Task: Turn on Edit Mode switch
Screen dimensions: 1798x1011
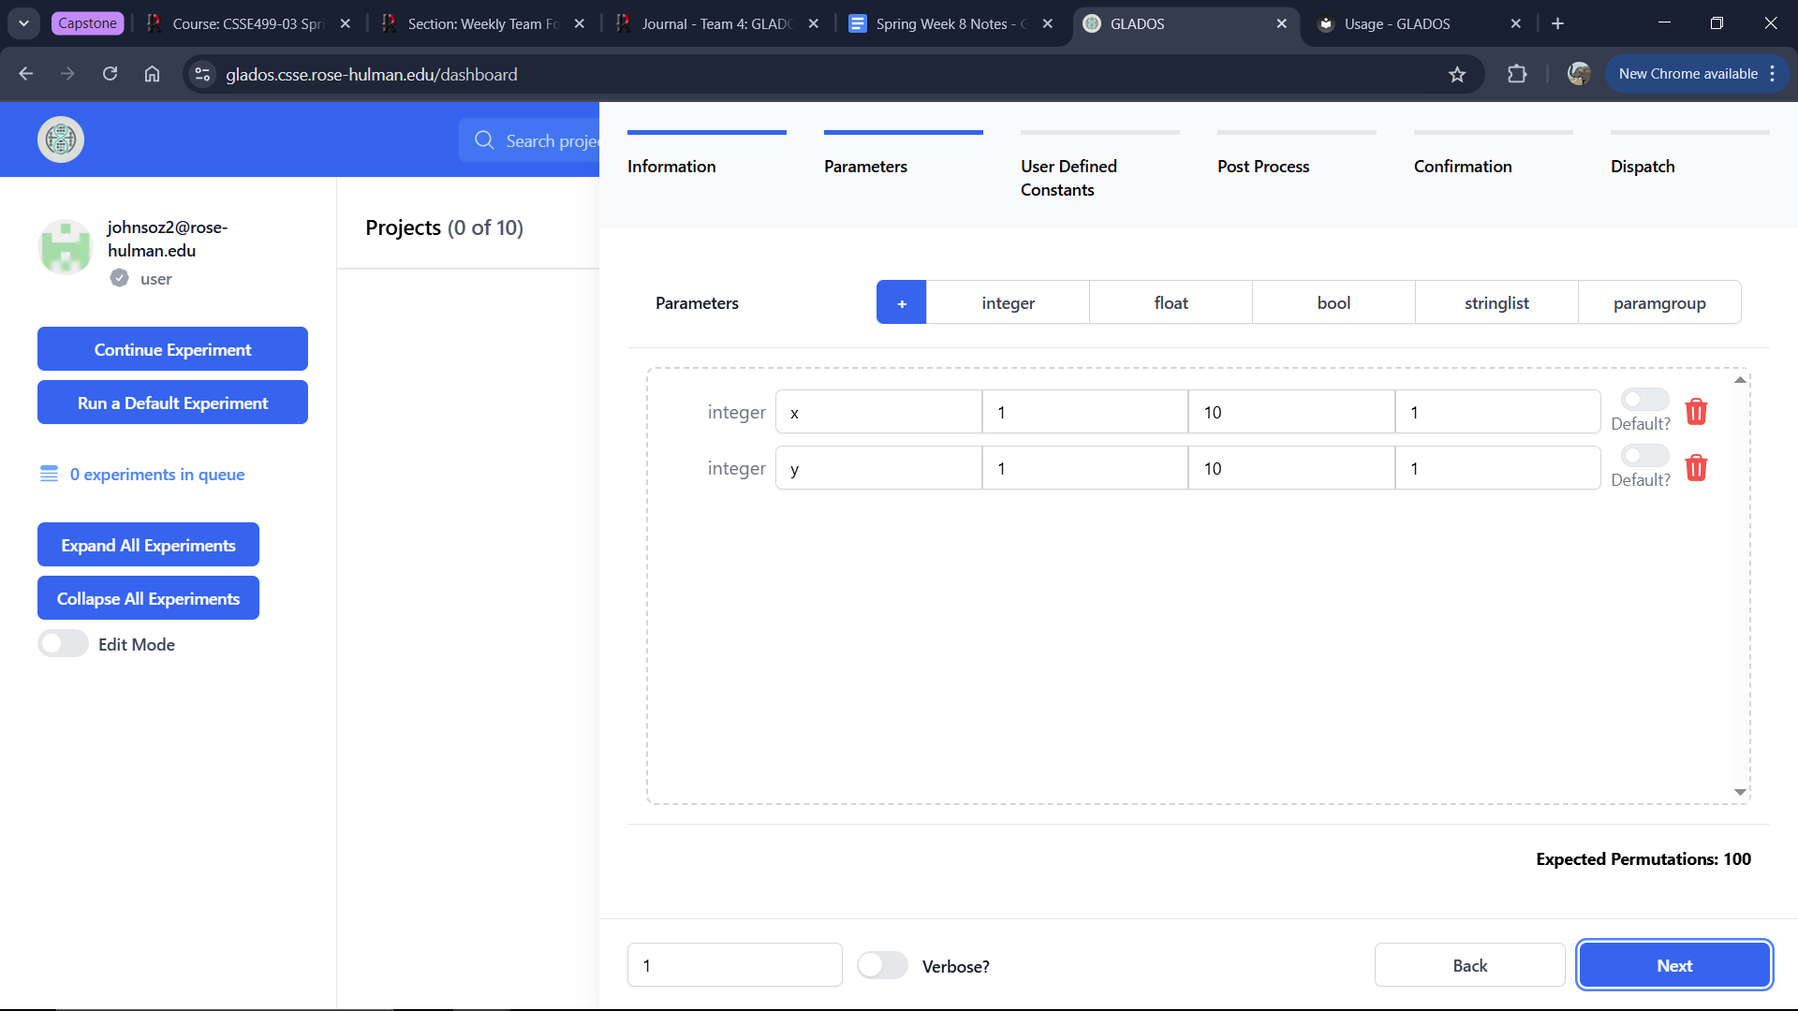Action: point(63,644)
